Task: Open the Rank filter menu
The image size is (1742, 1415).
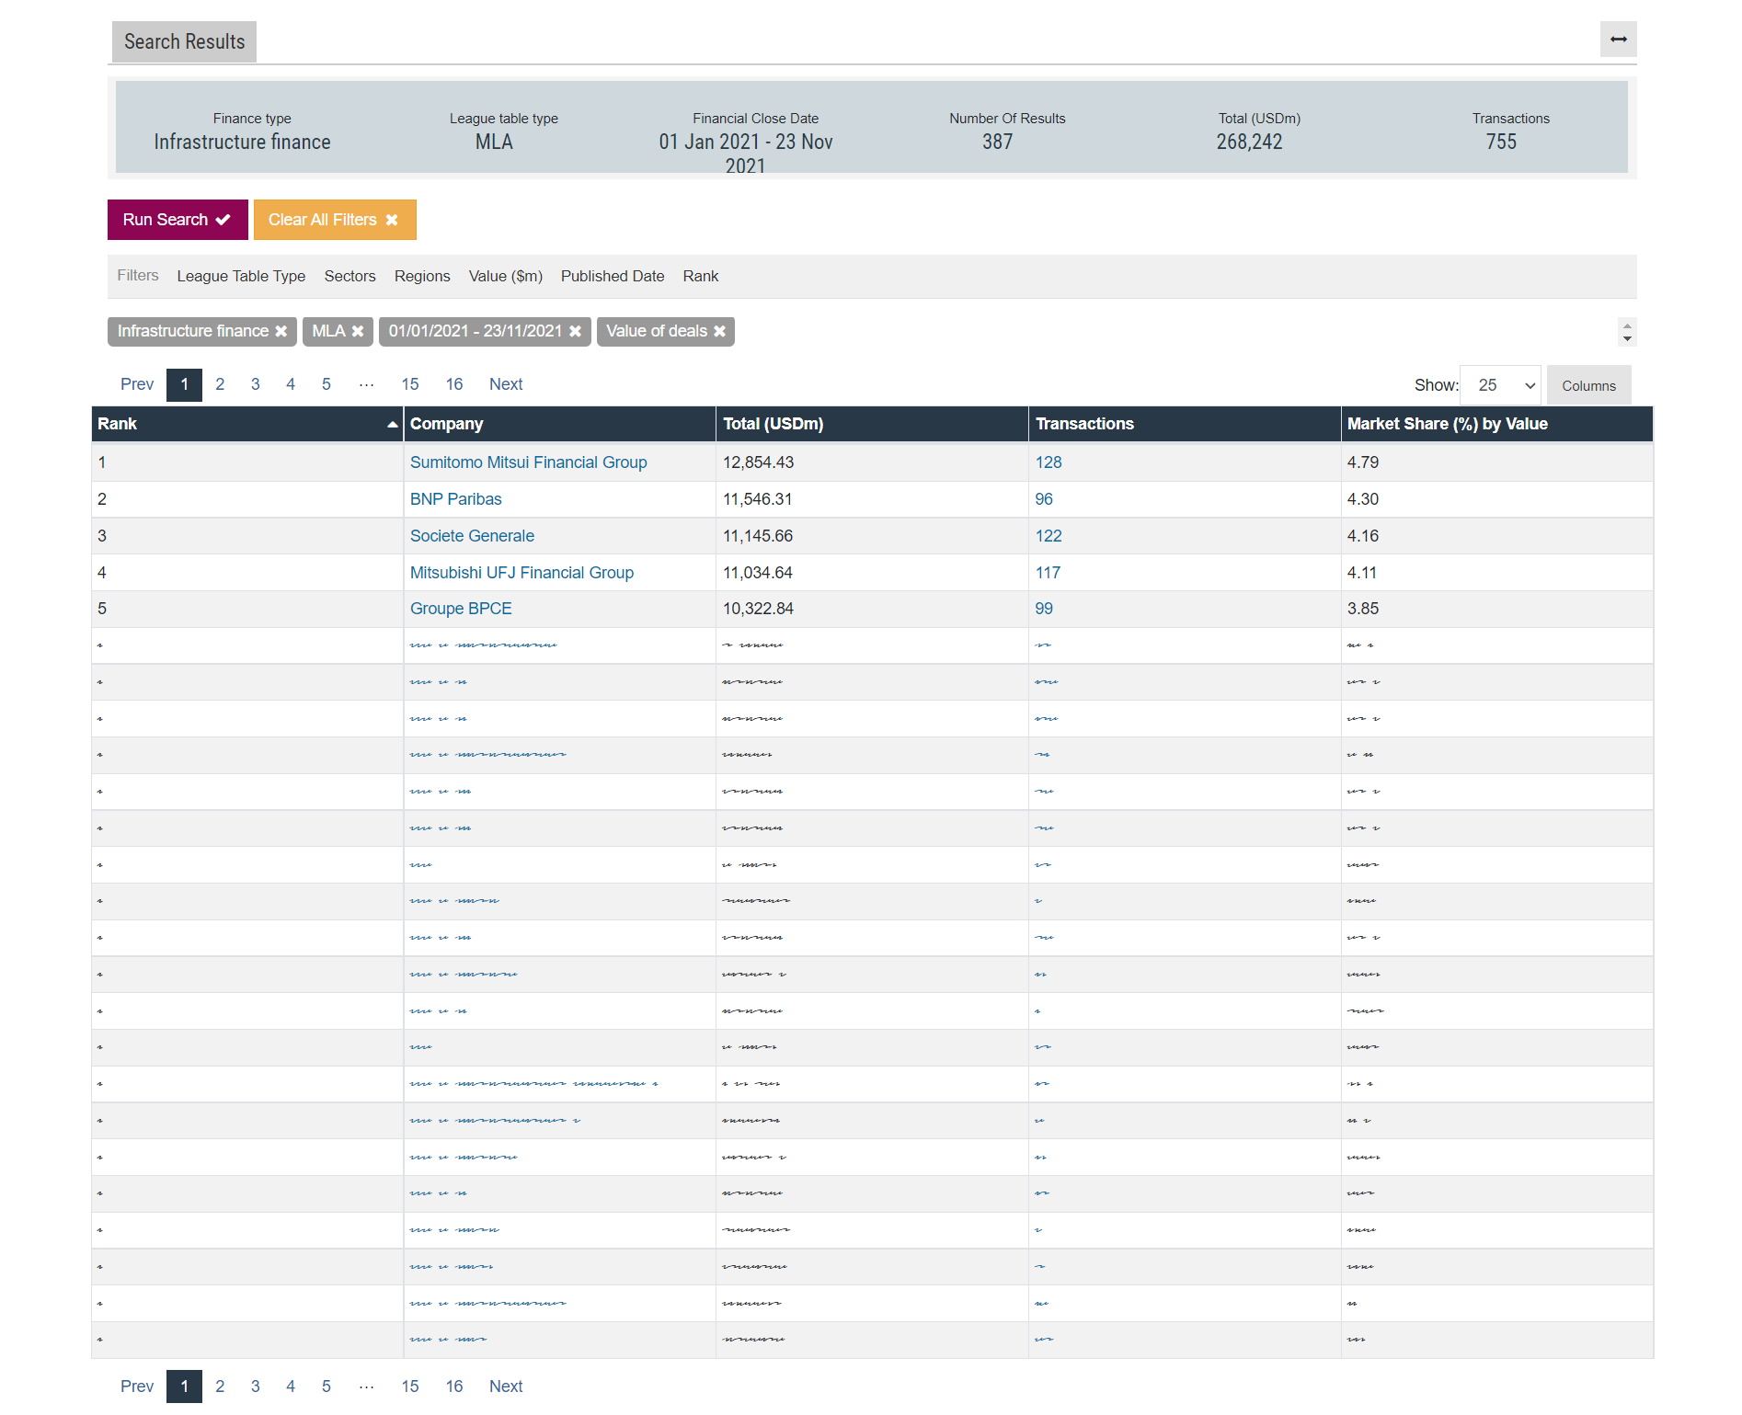Action: point(701,276)
